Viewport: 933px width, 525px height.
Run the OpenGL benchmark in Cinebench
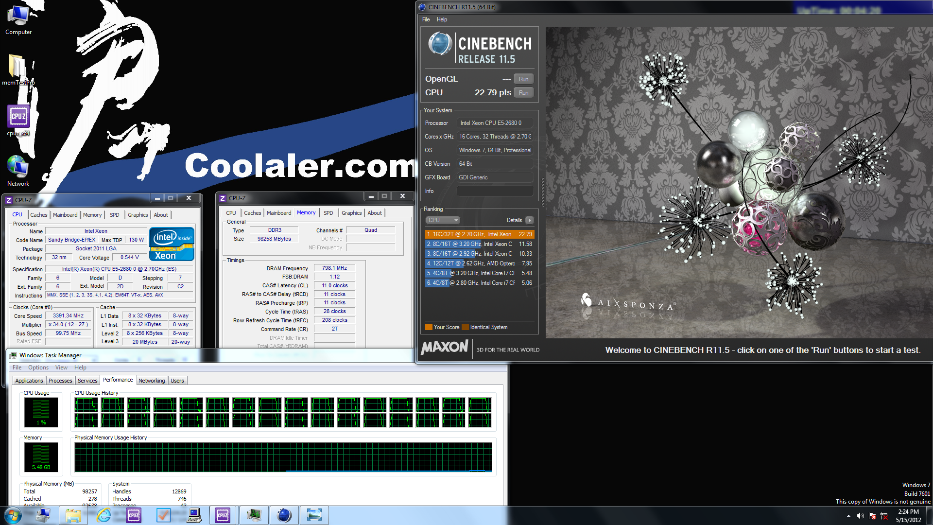pyautogui.click(x=523, y=79)
